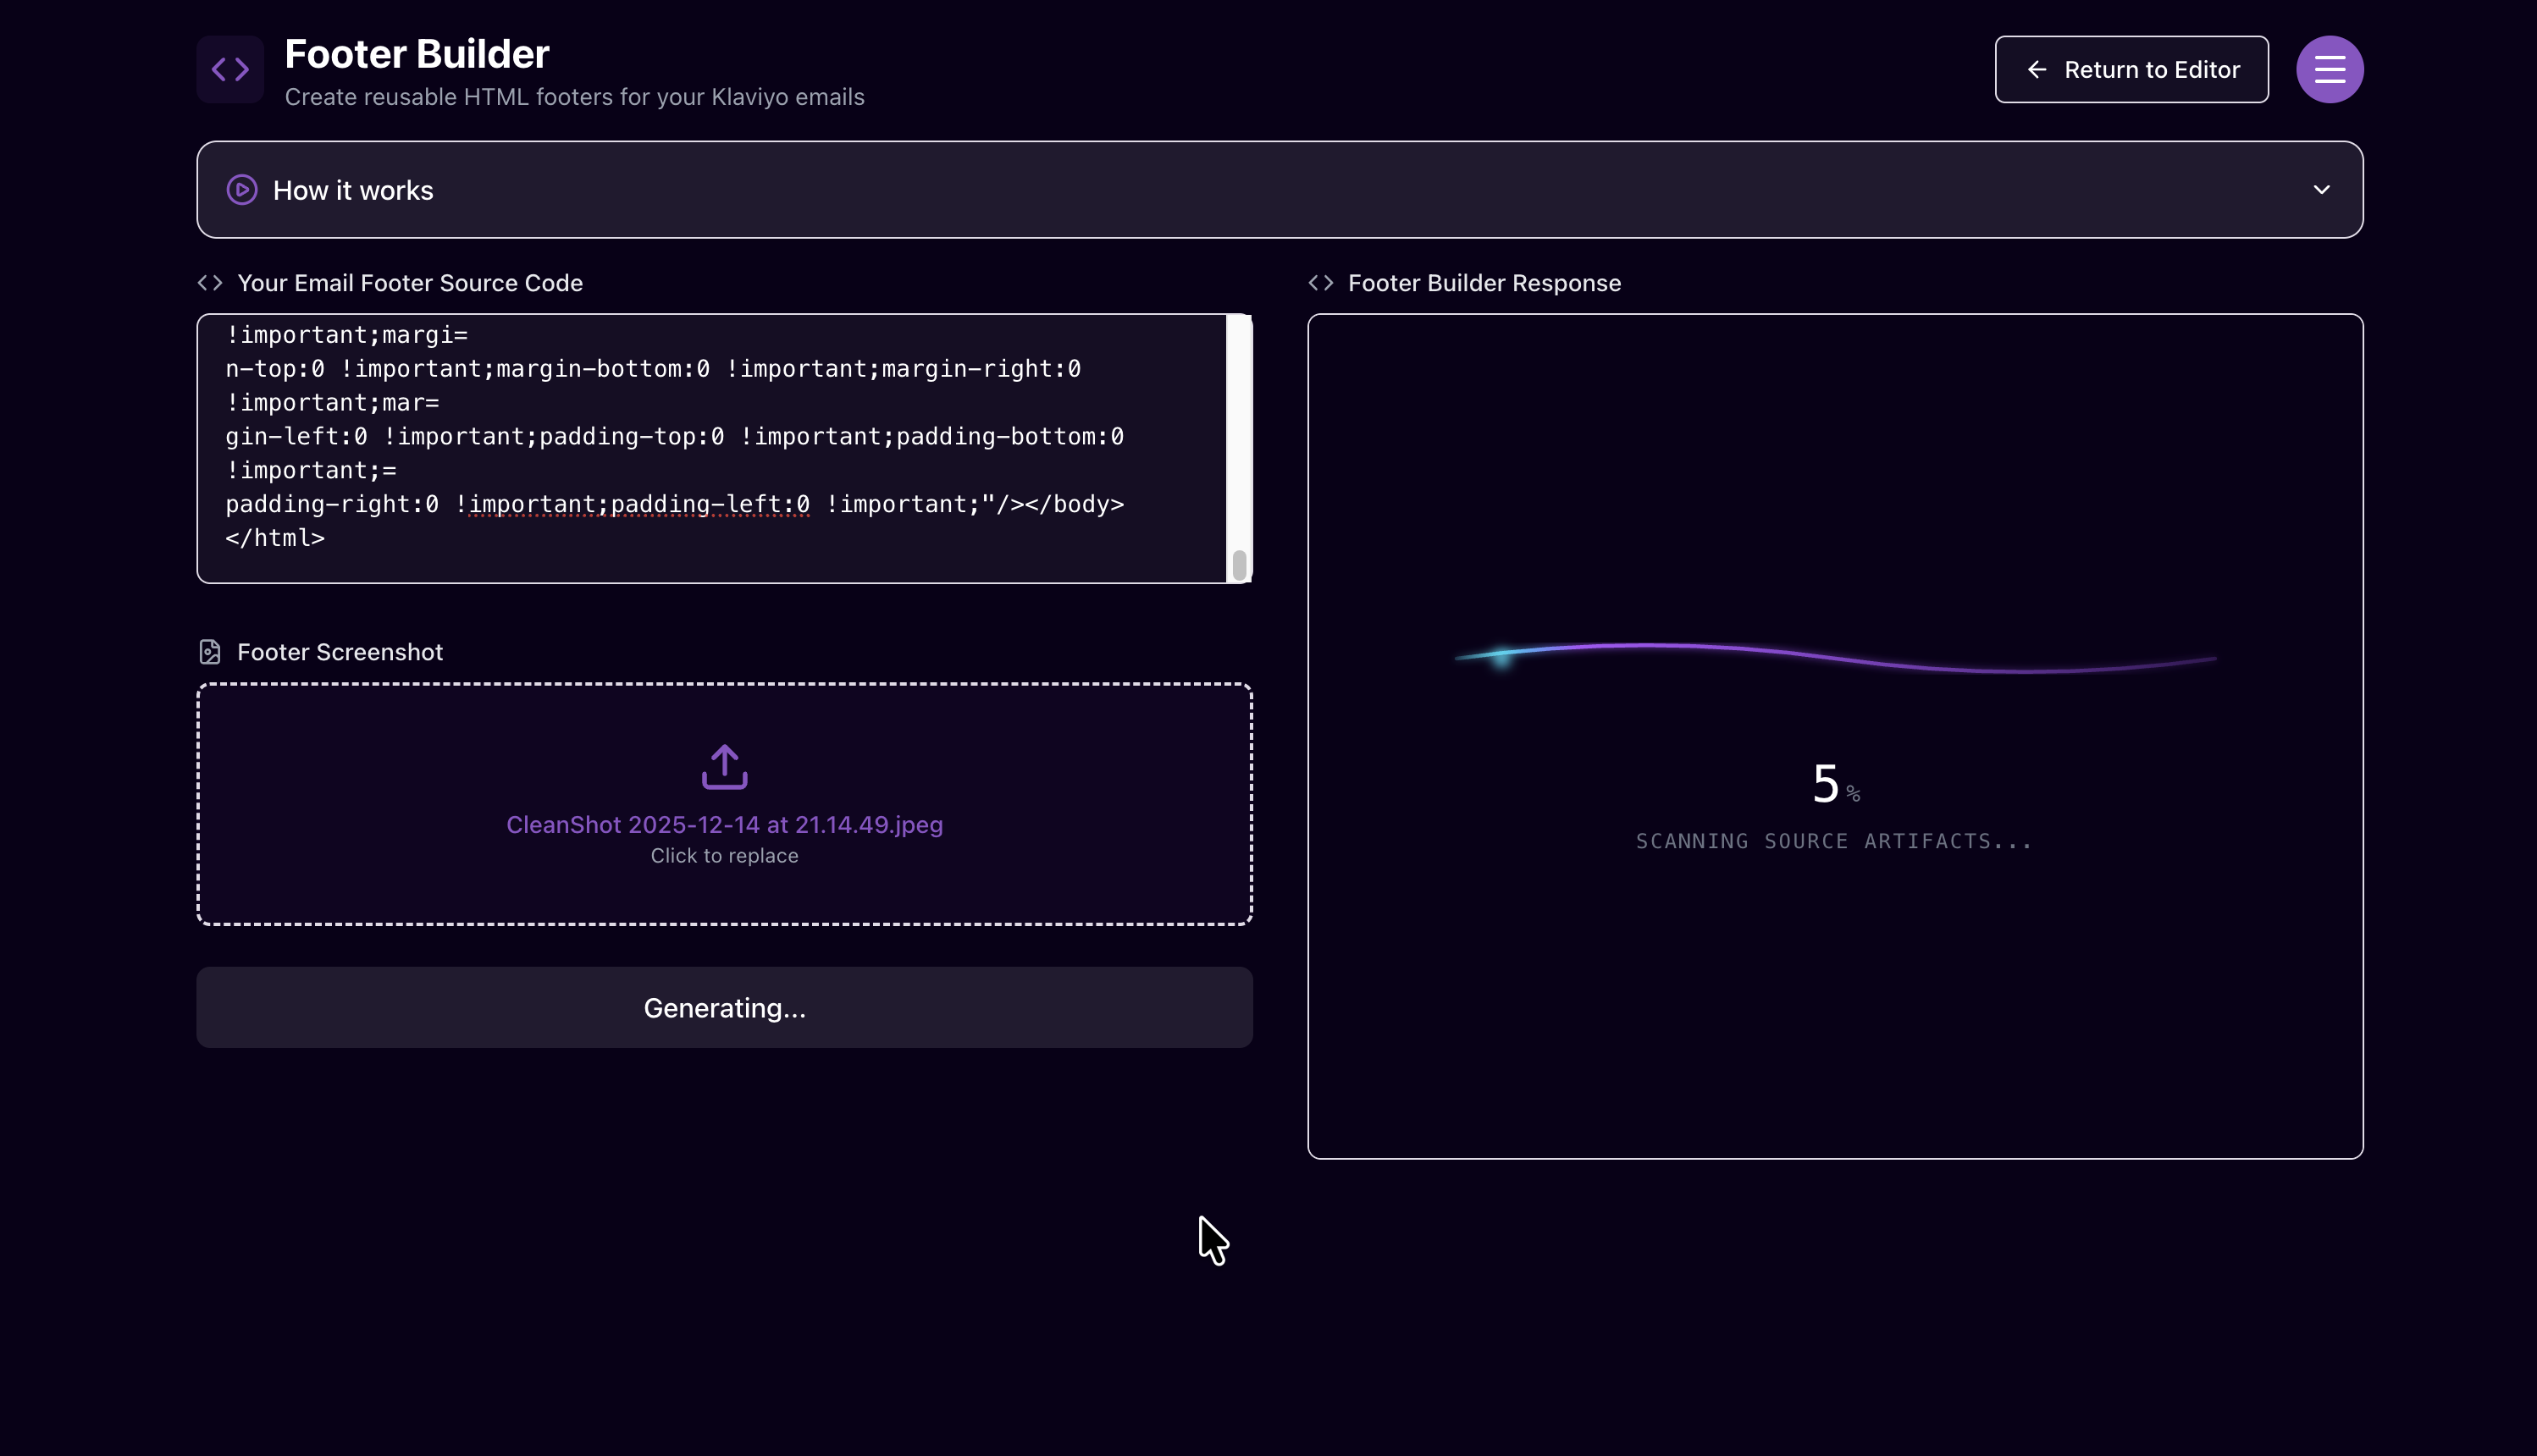The image size is (2537, 1456).
Task: Click the Return to Editor button
Action: click(x=2131, y=69)
